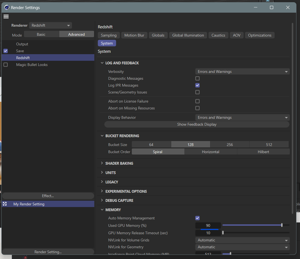Click the Render Setting... button
The height and width of the screenshot is (259, 300).
click(48, 252)
